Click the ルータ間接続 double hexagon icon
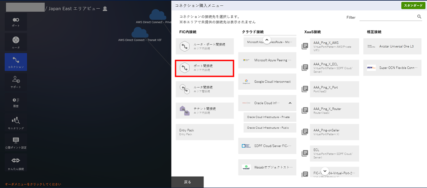Image resolution: width=427 pixels, height=188 pixels. 184,89
